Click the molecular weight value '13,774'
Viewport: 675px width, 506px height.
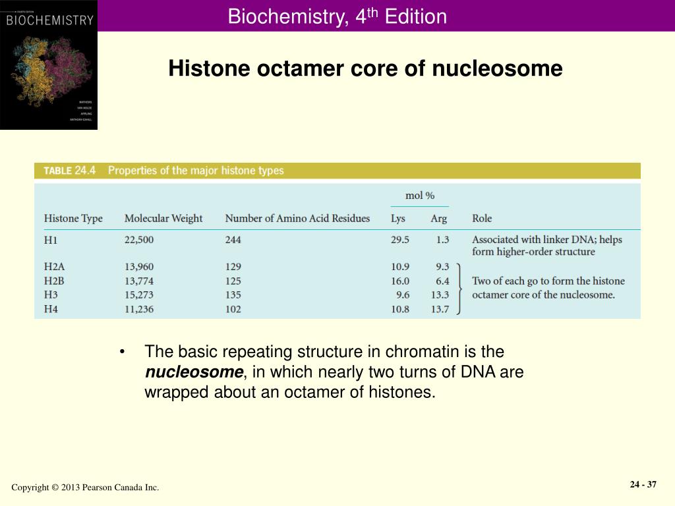(139, 281)
